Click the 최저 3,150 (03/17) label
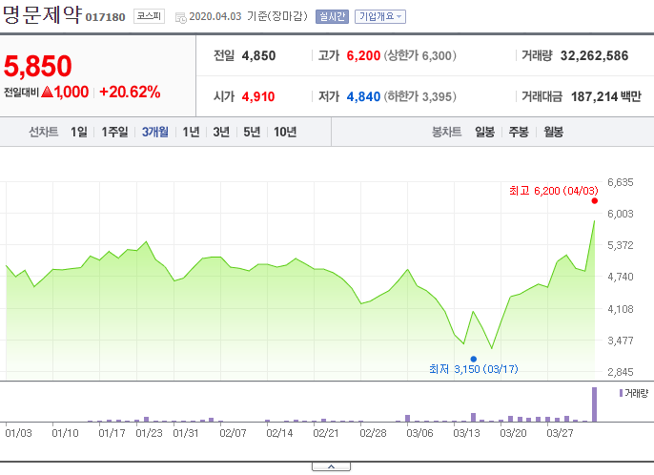Viewport: 654px width, 475px height. pyautogui.click(x=474, y=369)
